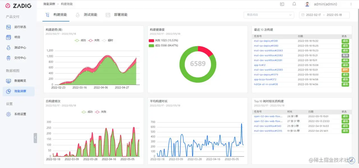Open the vertical dots user menu
This screenshot has width=359, height=168.
[351, 4]
